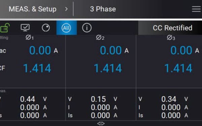Open the information (i) icon
Viewport: 202px width, 126px height.
click(x=87, y=28)
